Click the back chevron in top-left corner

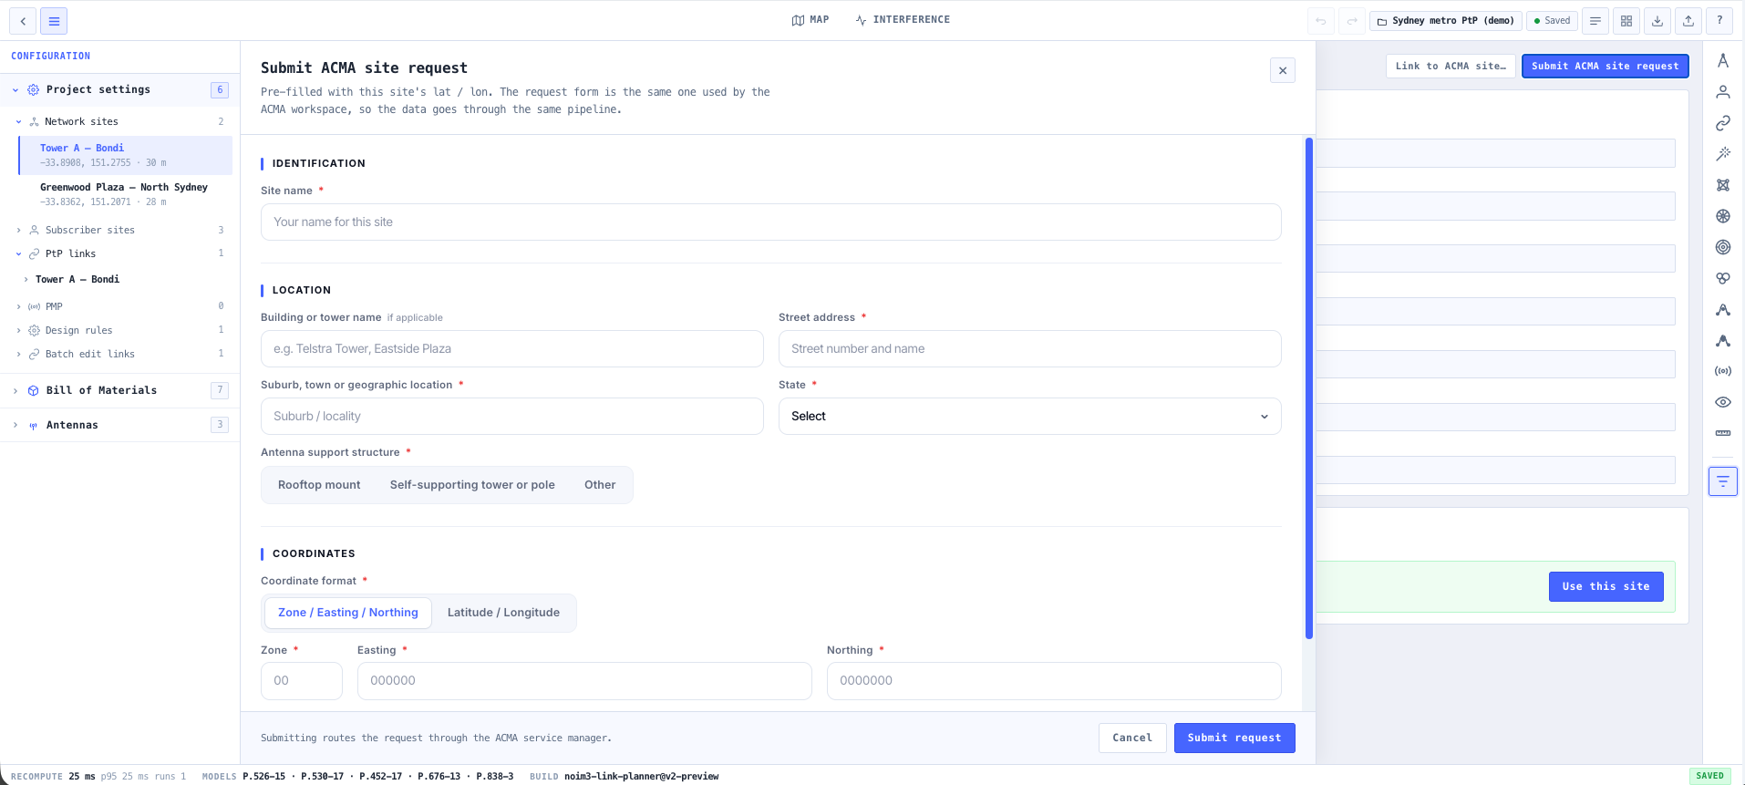tap(23, 21)
